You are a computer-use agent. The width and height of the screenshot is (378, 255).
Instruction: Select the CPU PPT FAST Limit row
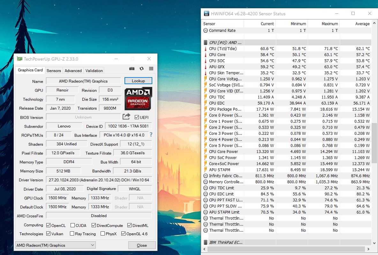286,200
